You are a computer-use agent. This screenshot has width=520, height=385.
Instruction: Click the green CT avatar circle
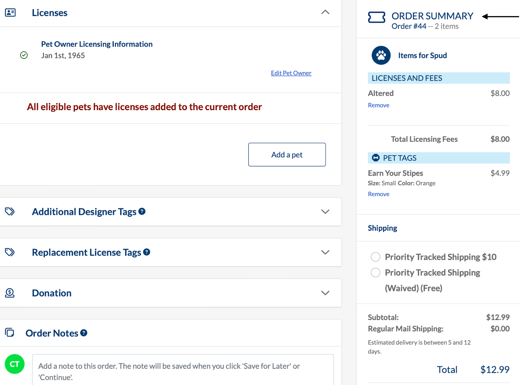coord(14,364)
